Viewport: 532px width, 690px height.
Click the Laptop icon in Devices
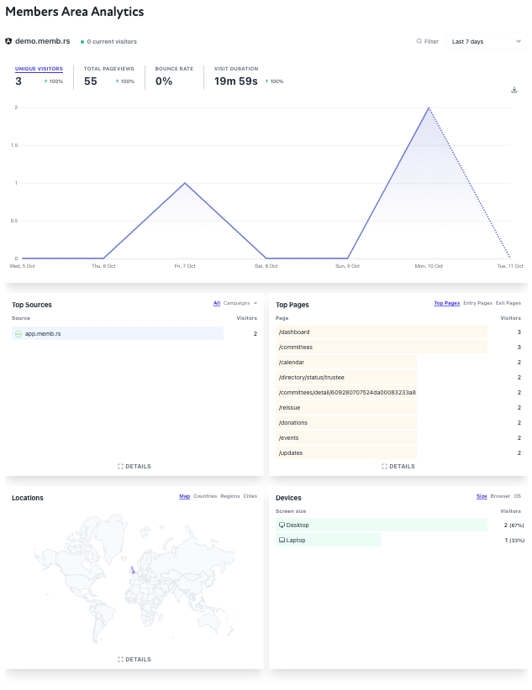282,540
